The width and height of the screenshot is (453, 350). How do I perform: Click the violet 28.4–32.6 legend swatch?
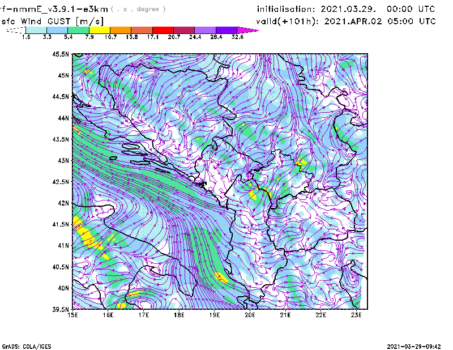point(226,30)
